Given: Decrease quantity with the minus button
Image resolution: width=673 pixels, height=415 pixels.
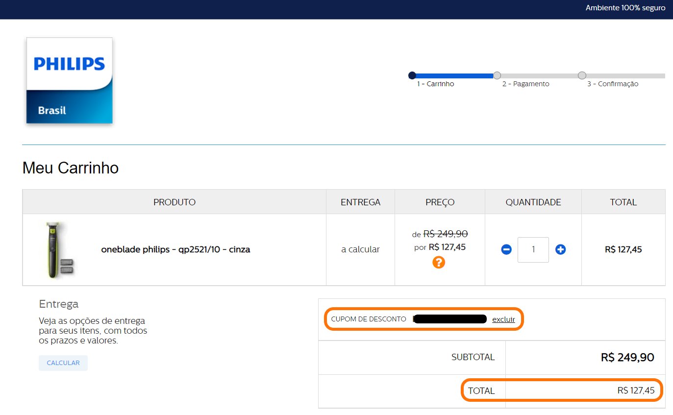Looking at the screenshot, I should click(x=506, y=249).
